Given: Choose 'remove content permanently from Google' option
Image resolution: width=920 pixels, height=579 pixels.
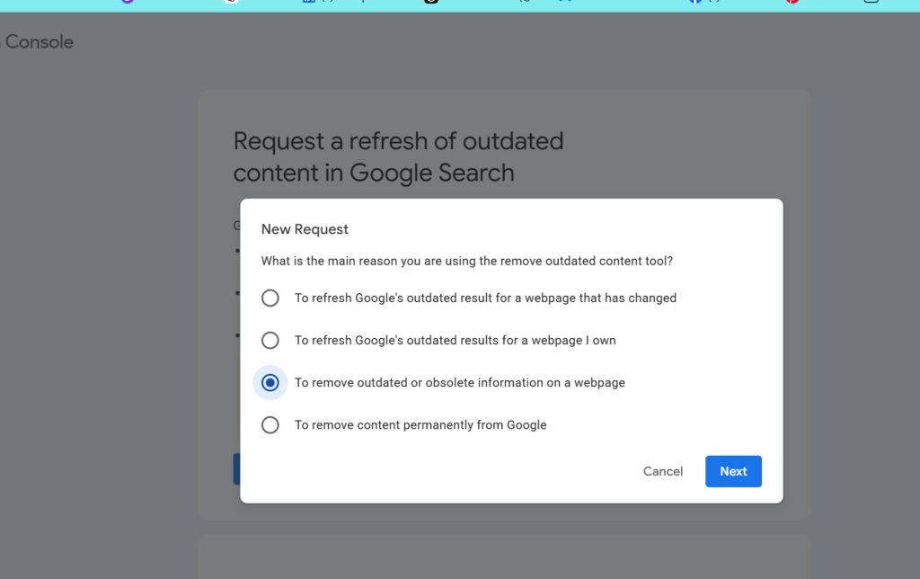Looking at the screenshot, I should (x=270, y=424).
